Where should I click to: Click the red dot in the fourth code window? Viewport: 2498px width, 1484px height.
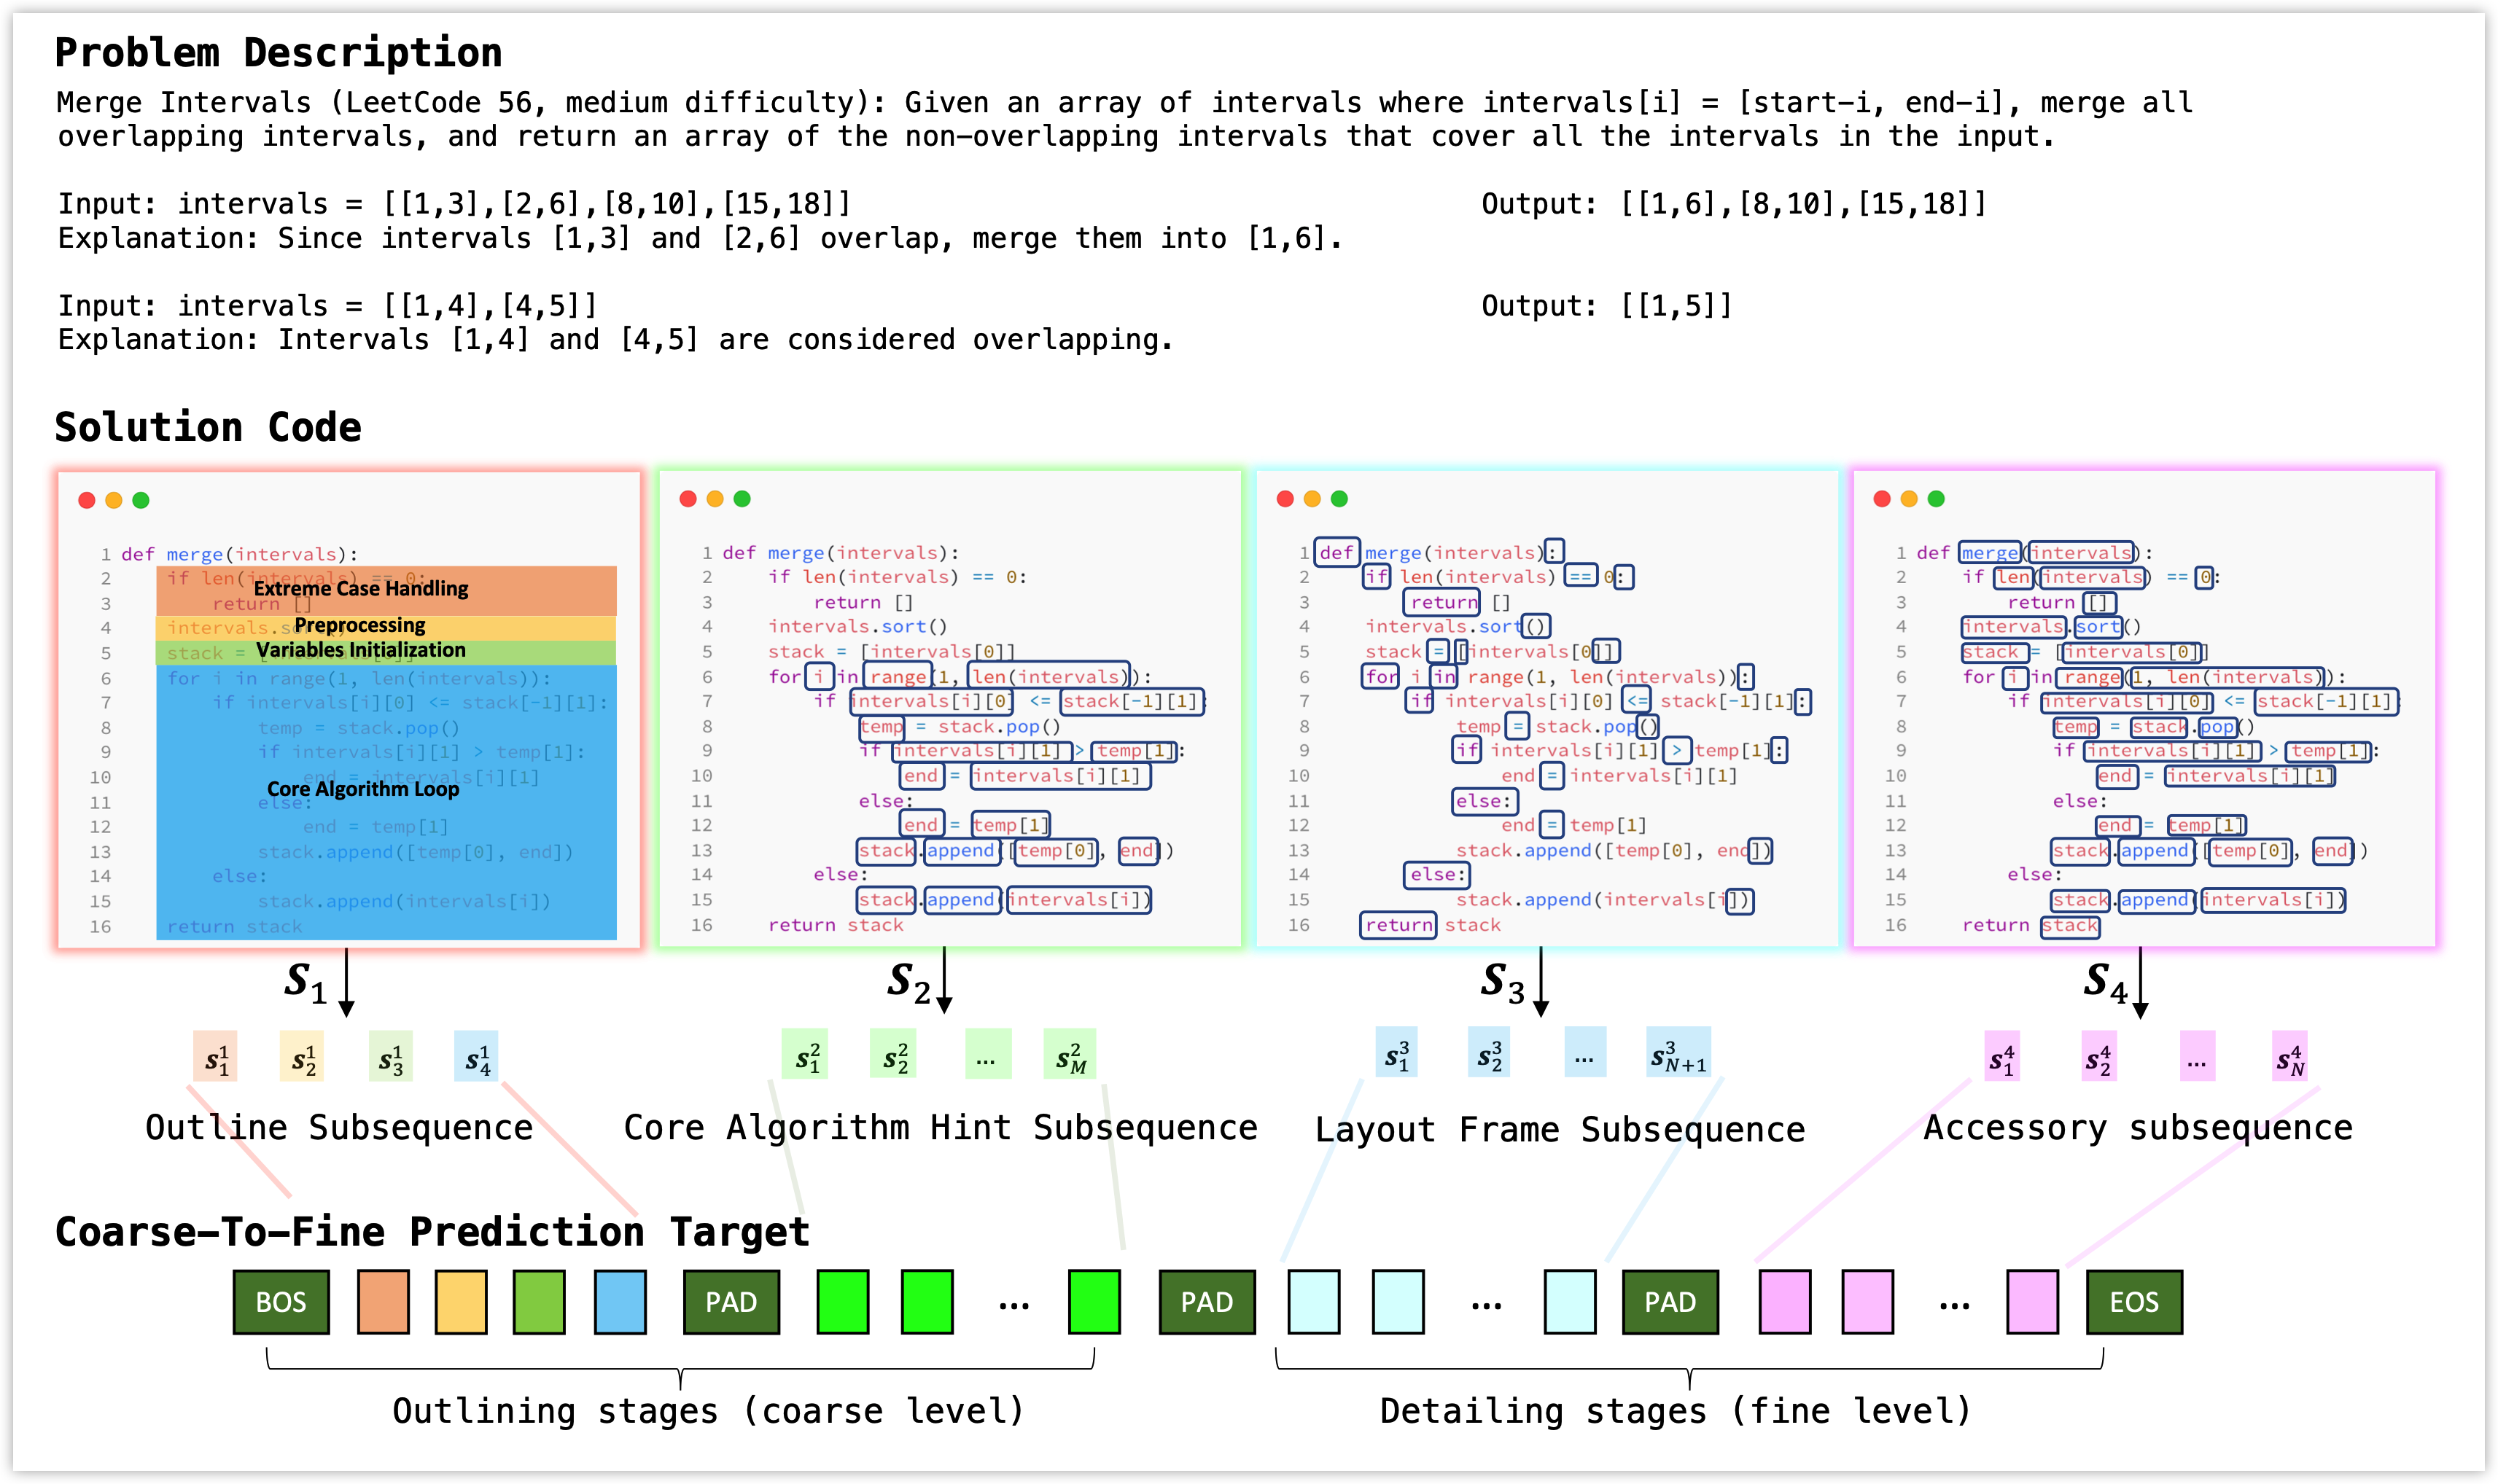[1882, 499]
